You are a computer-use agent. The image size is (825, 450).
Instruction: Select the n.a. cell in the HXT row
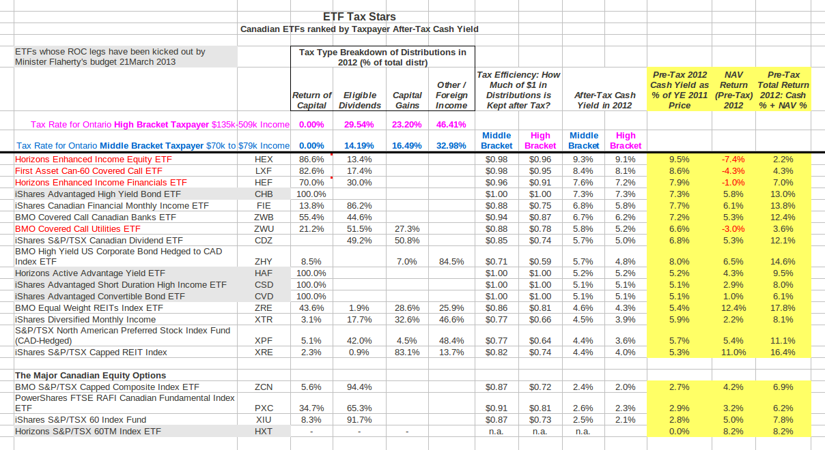coord(497,431)
